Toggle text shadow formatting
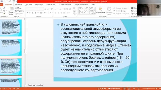161x90 pixels. point(35,13)
